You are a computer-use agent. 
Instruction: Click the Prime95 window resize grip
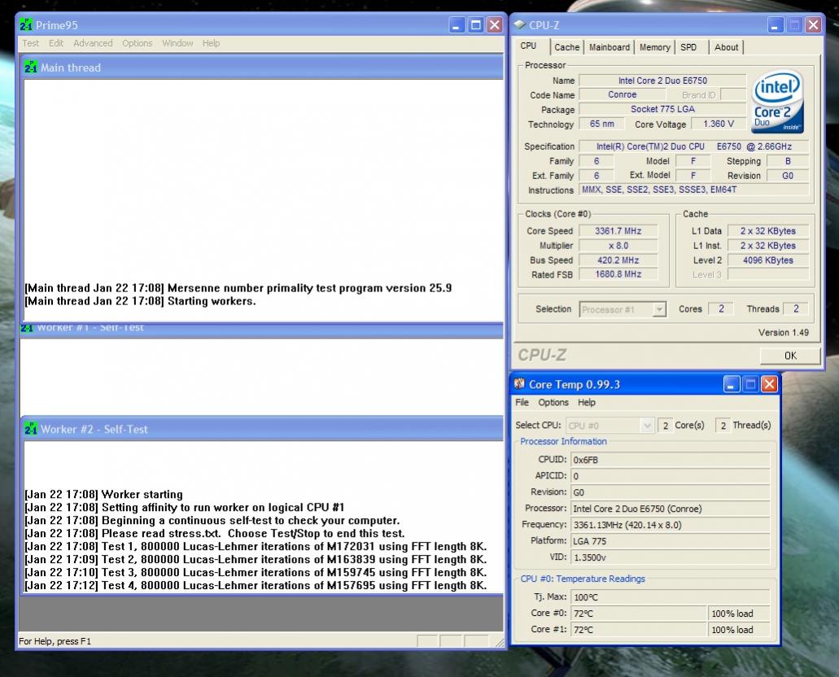499,642
